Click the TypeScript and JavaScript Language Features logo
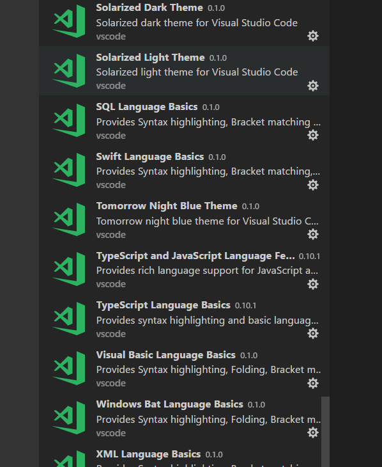 tap(69, 269)
